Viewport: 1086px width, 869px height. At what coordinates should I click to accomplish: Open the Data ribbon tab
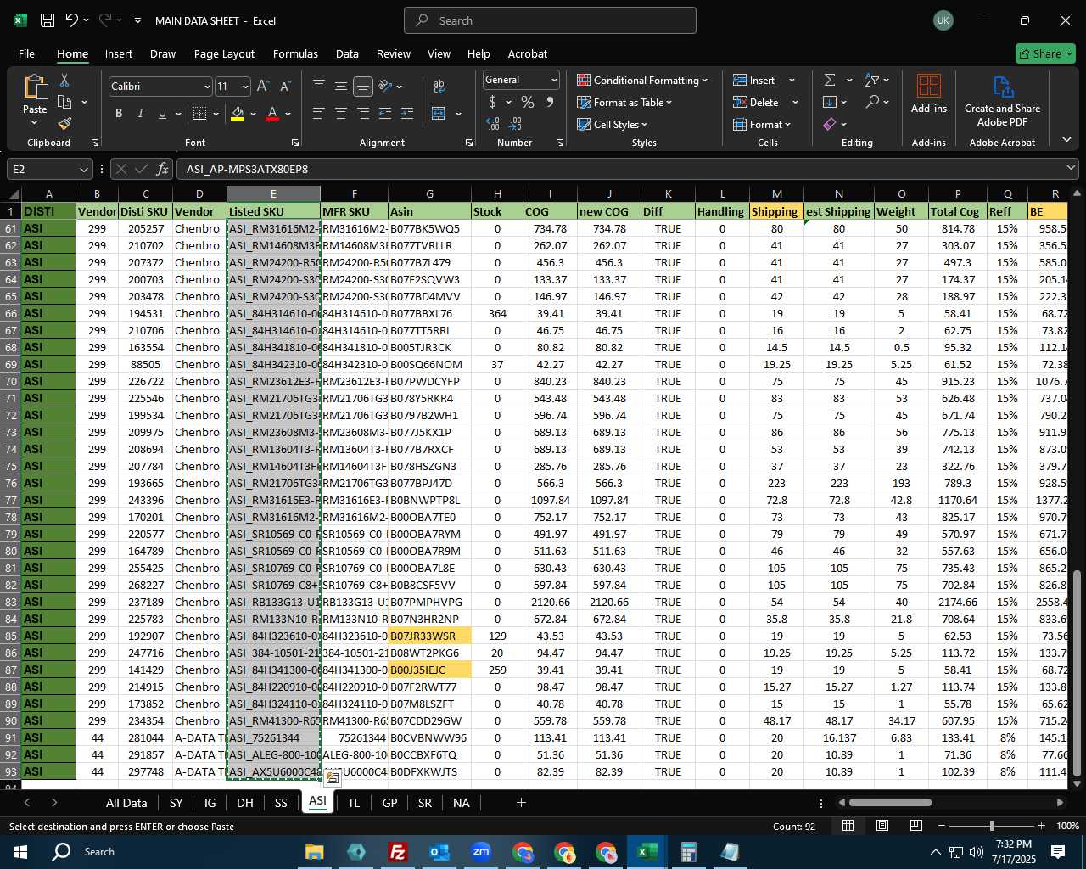tap(347, 53)
